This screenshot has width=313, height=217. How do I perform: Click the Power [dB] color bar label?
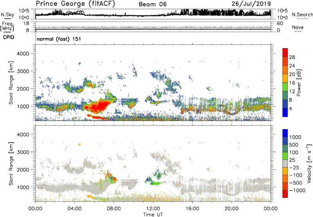point(299,83)
